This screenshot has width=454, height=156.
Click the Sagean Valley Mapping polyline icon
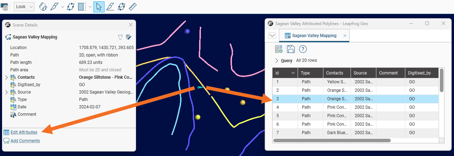coord(8,37)
